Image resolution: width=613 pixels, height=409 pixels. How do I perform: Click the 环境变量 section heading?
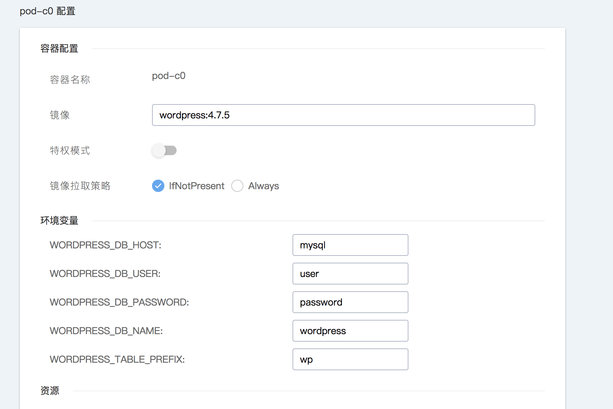tap(59, 221)
